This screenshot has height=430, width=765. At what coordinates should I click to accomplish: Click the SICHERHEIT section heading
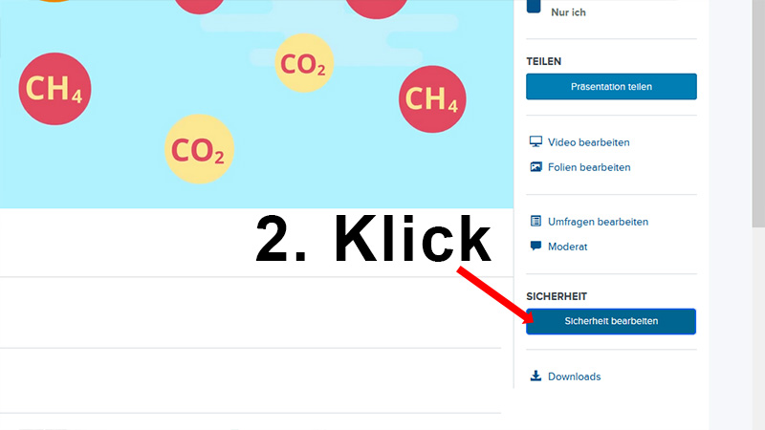(x=557, y=297)
